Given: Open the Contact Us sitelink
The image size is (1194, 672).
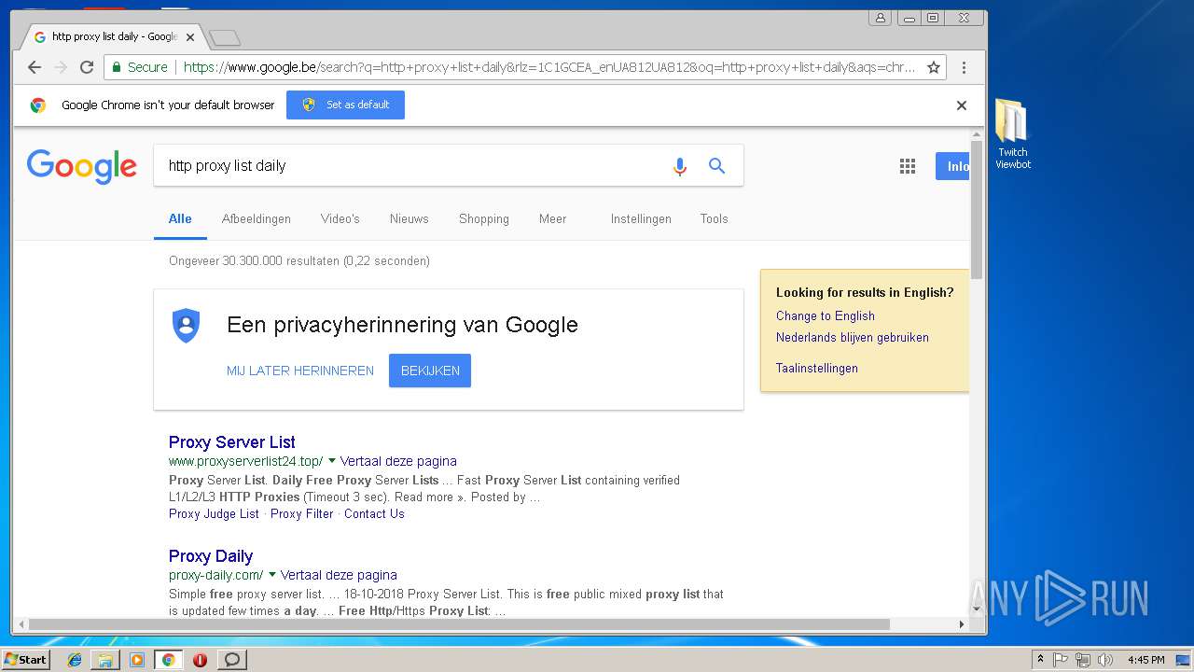Looking at the screenshot, I should (x=374, y=514).
